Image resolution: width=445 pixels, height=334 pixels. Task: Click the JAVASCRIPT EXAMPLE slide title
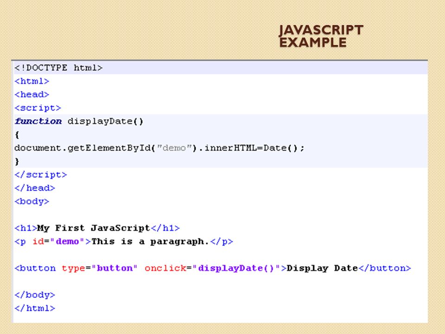321,36
